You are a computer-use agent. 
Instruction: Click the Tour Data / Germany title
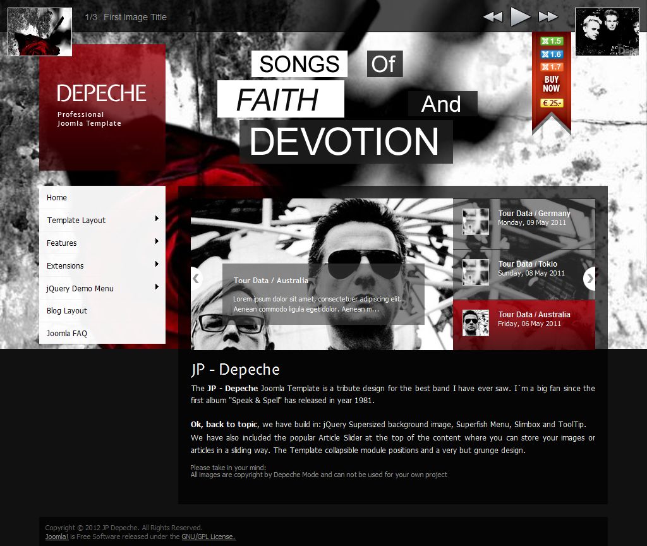(x=535, y=214)
